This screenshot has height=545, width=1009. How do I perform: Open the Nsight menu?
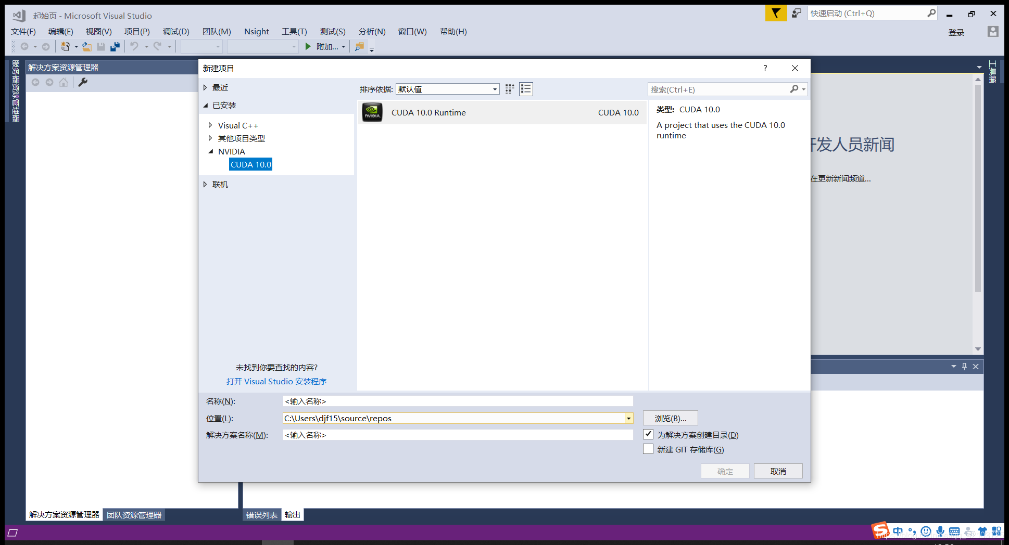257,32
